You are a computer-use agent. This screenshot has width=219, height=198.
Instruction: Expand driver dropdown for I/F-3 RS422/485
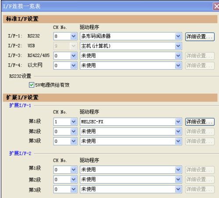tap(178, 56)
